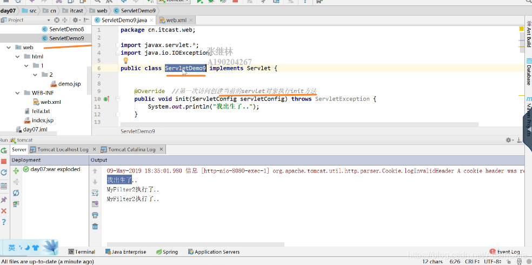Select day07.iml file in tree
The height and width of the screenshot is (265, 532).
coord(31,129)
